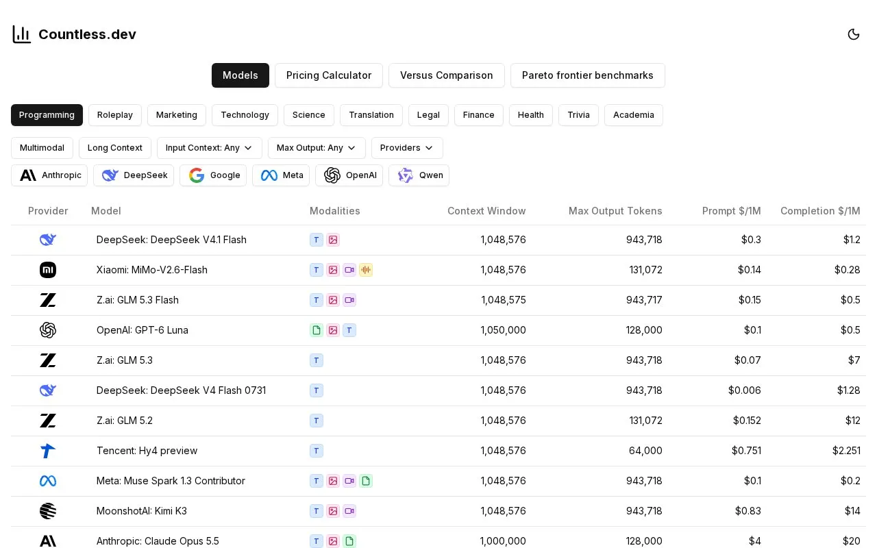Sort by Completion $/1M column header
This screenshot has height=548, width=877.
(x=820, y=211)
